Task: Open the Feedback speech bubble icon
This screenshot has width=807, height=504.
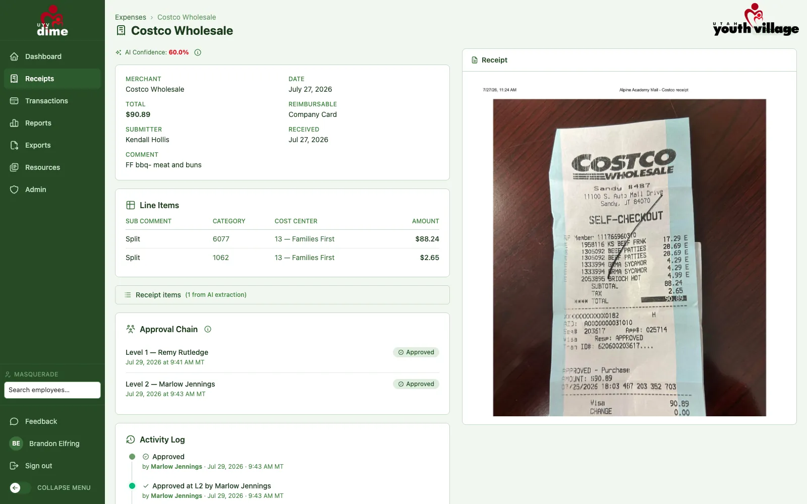Action: [x=14, y=421]
